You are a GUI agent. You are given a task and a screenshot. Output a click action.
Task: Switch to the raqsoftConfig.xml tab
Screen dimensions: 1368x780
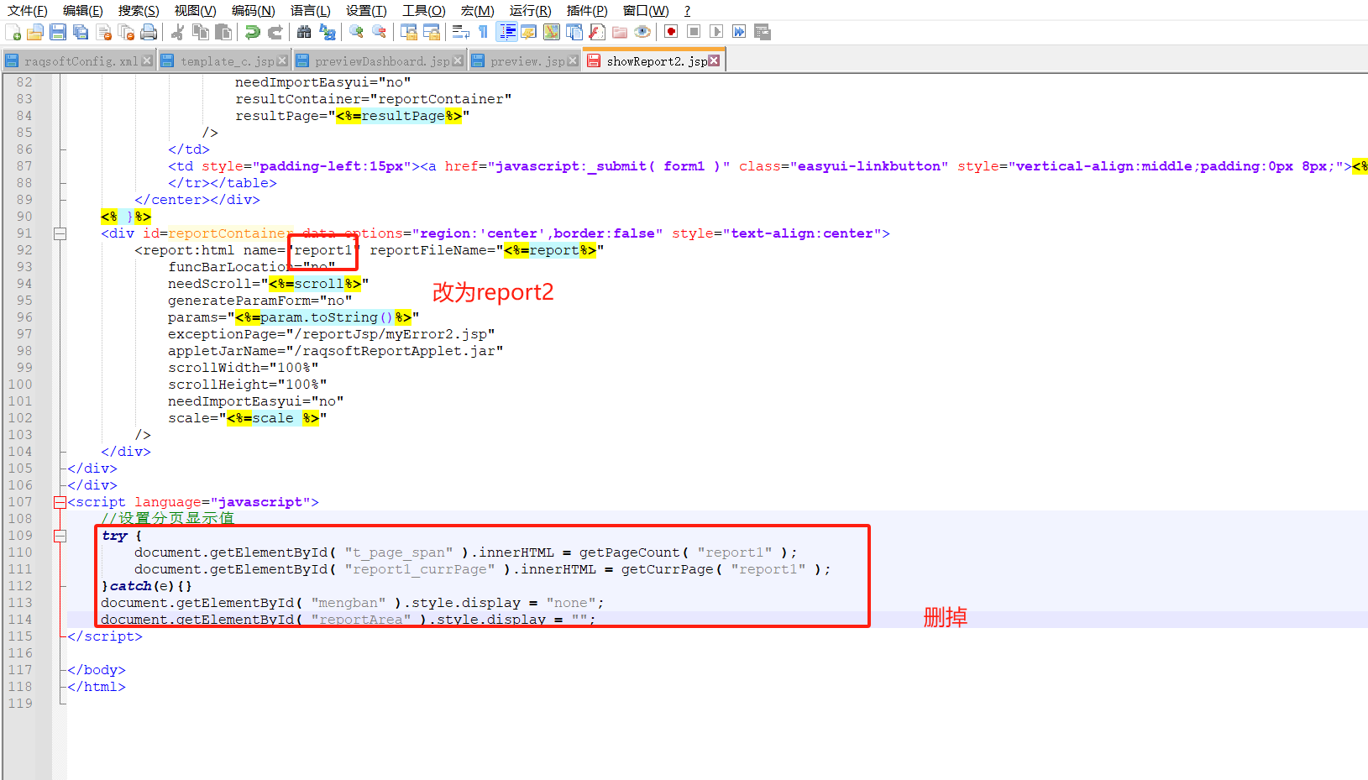click(x=80, y=61)
